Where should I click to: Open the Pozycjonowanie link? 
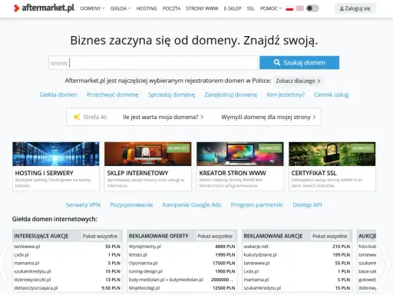coord(131,205)
